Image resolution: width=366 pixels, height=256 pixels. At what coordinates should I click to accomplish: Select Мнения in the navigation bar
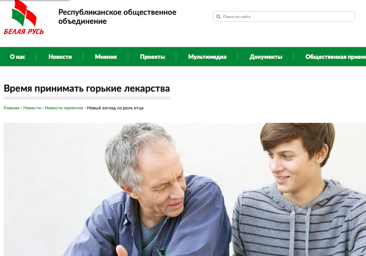tap(106, 57)
